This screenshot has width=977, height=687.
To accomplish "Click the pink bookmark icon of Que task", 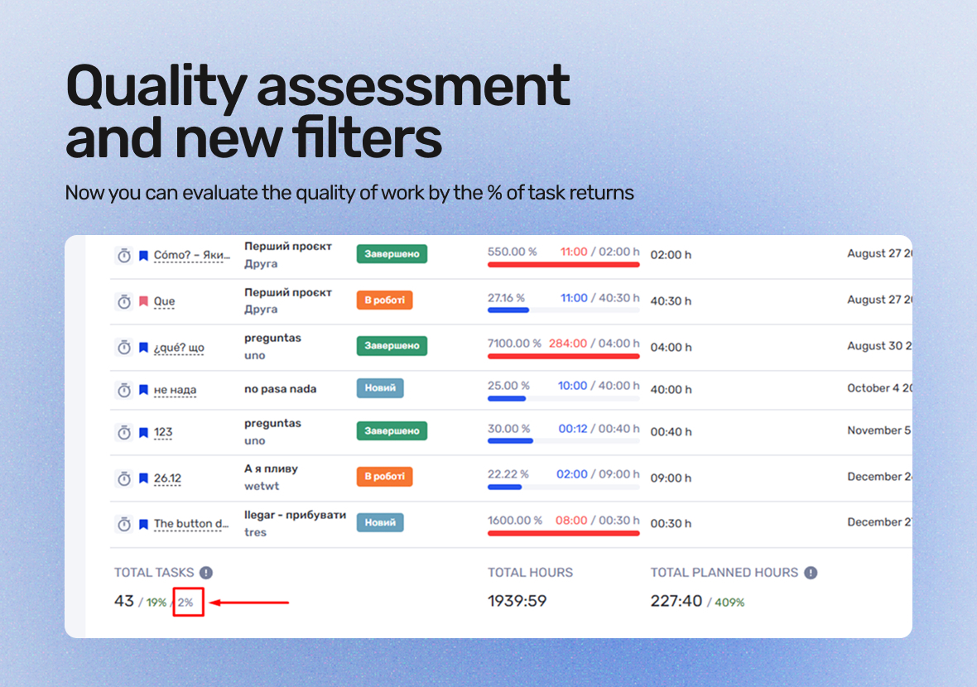I will 143,301.
